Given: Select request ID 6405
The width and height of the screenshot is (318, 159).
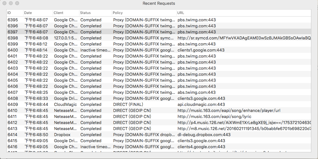Looking at the screenshot, I should point(13,80).
